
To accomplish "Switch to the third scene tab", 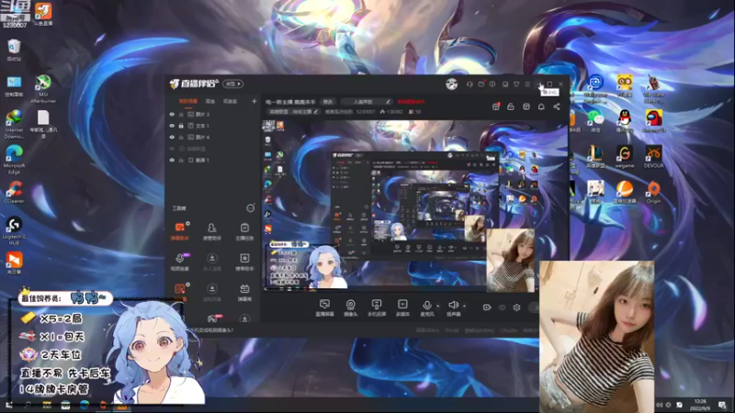I will click(x=231, y=101).
